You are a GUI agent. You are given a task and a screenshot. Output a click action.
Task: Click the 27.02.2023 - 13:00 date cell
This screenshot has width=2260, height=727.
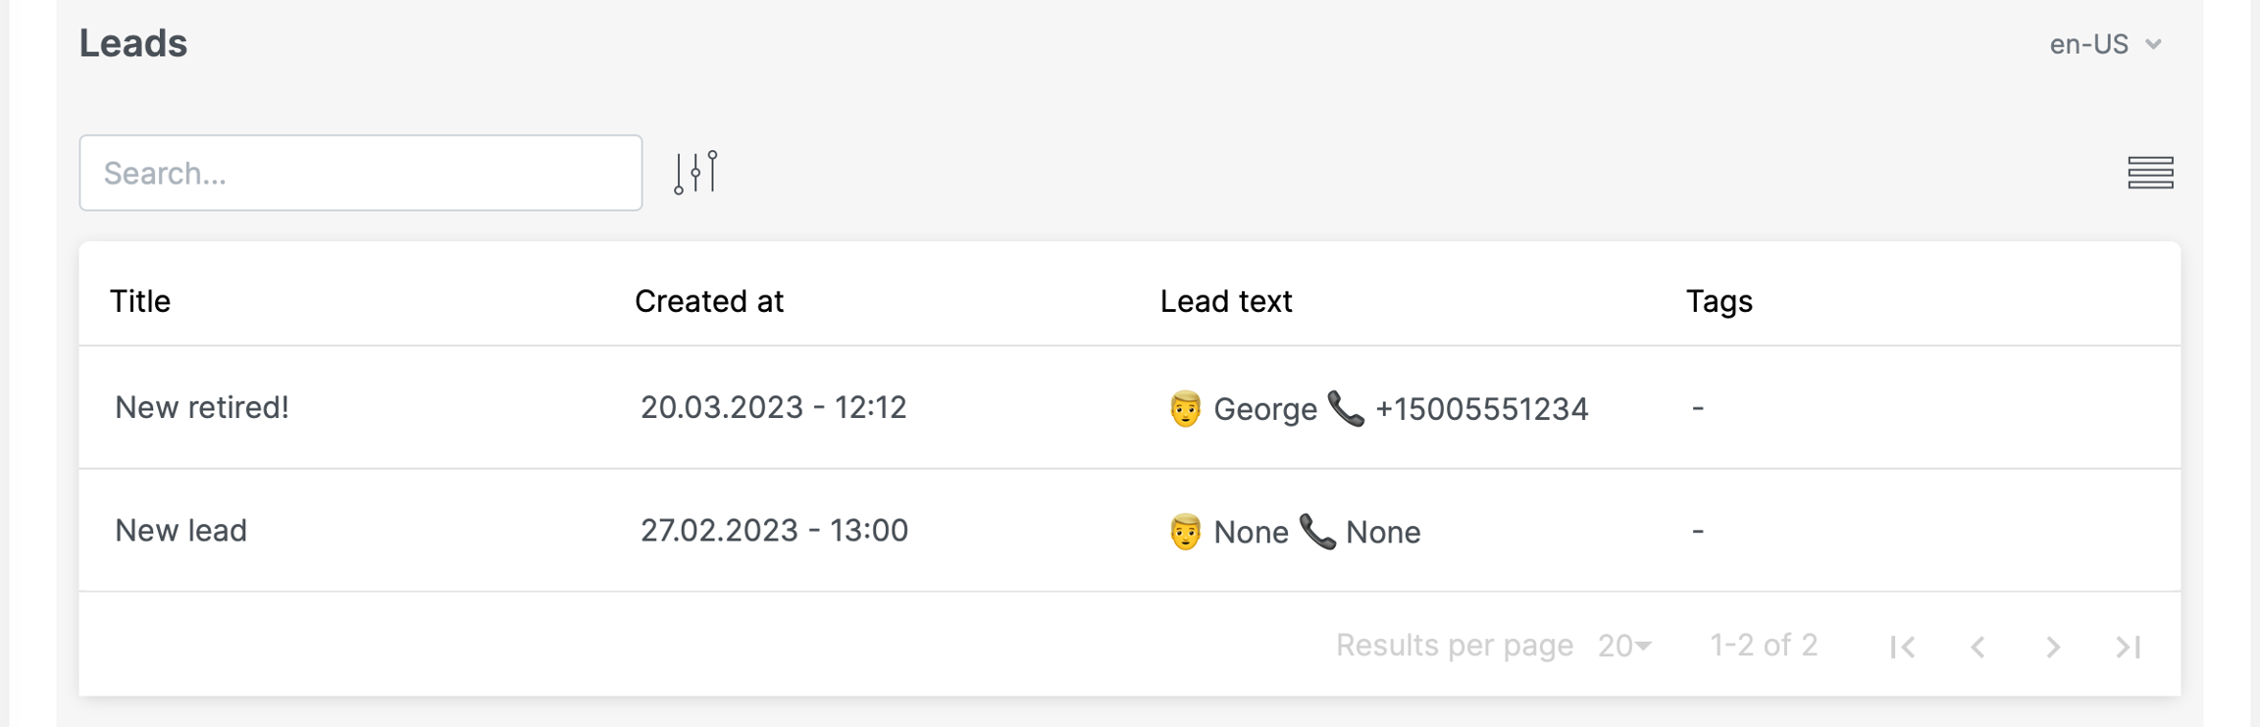click(774, 531)
